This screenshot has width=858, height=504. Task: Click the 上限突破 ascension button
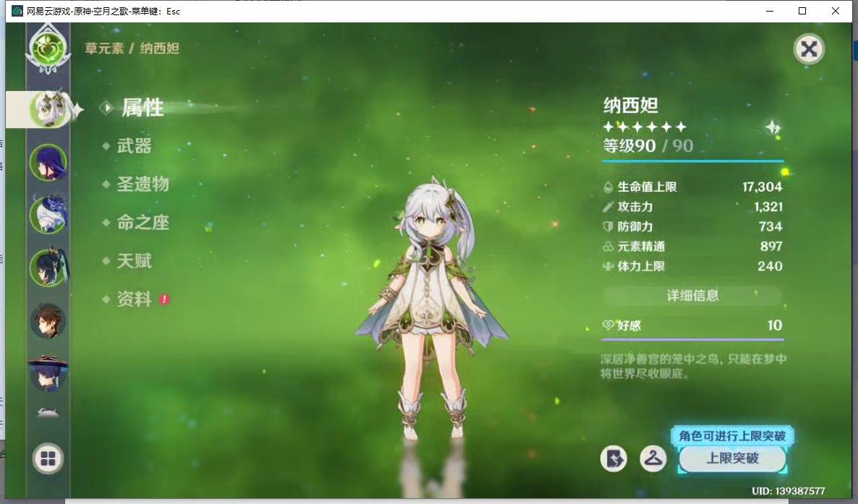(732, 459)
